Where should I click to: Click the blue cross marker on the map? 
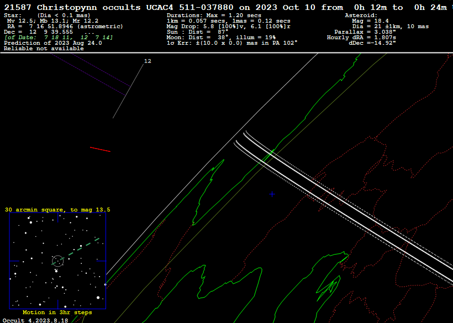272,194
